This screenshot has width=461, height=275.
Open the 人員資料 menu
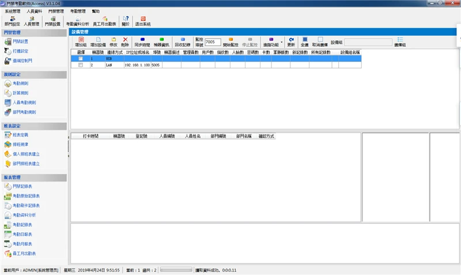point(35,11)
